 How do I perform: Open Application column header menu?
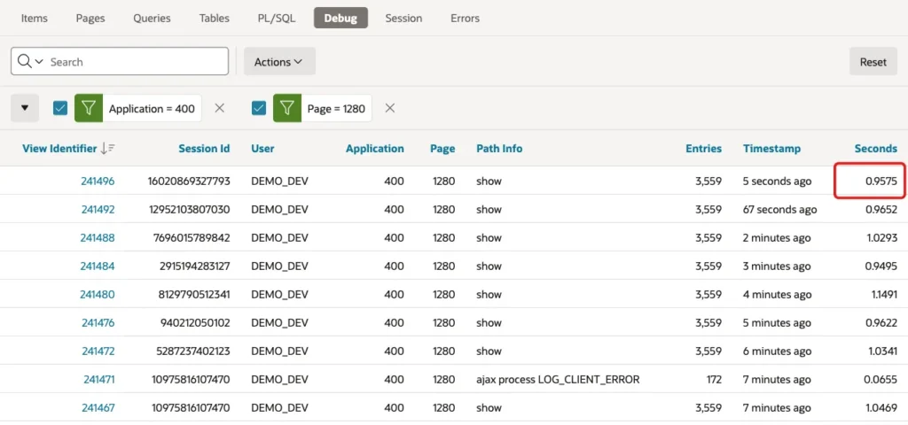point(375,149)
